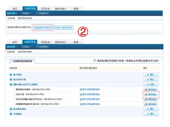Select 申请与受理 tab in the upper page

[x=30, y=9]
